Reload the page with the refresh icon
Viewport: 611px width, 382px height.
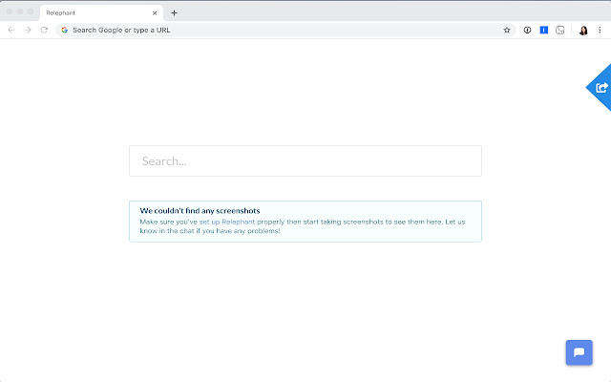45,30
